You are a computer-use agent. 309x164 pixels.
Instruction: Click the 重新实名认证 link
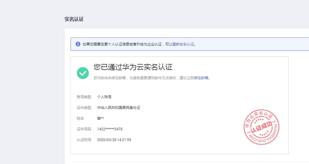[183, 44]
